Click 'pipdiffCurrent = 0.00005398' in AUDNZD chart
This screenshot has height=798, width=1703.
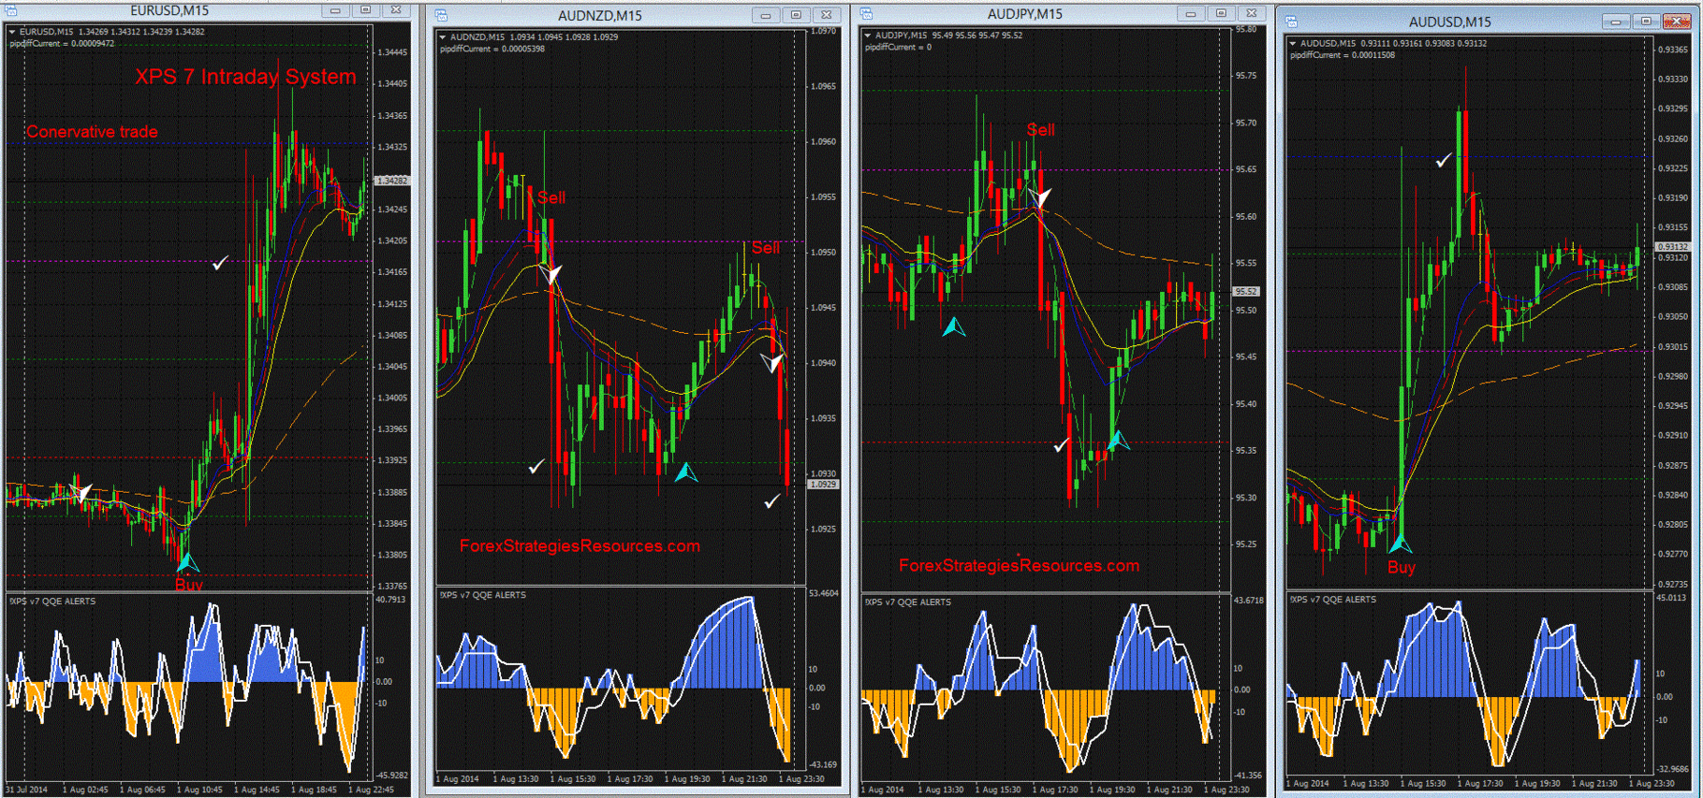pyautogui.click(x=492, y=49)
